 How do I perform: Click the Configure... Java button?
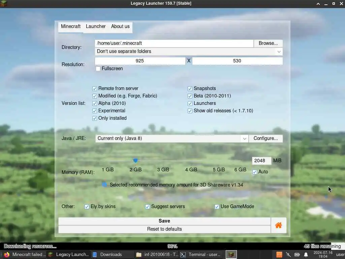point(266,138)
